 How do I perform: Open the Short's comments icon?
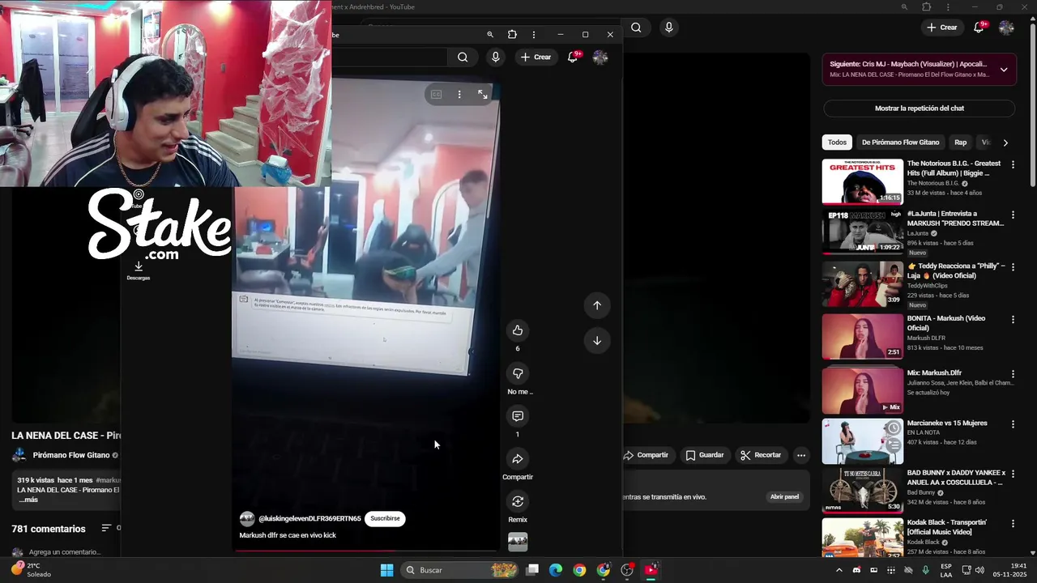point(518,416)
